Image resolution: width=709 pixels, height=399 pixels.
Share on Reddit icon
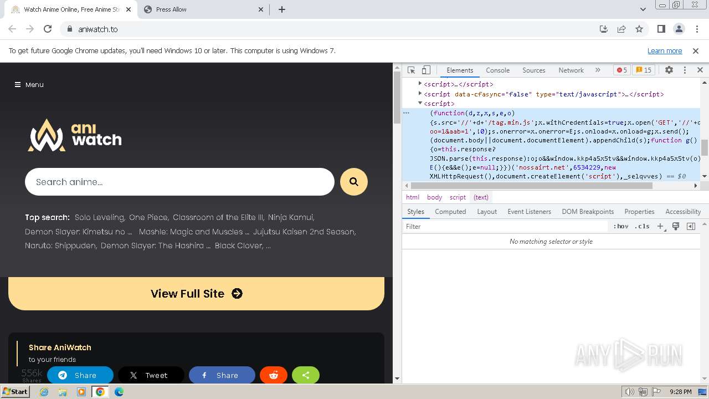point(274,375)
